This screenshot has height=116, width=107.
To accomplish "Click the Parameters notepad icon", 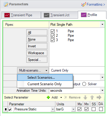I will [x=6, y=4].
